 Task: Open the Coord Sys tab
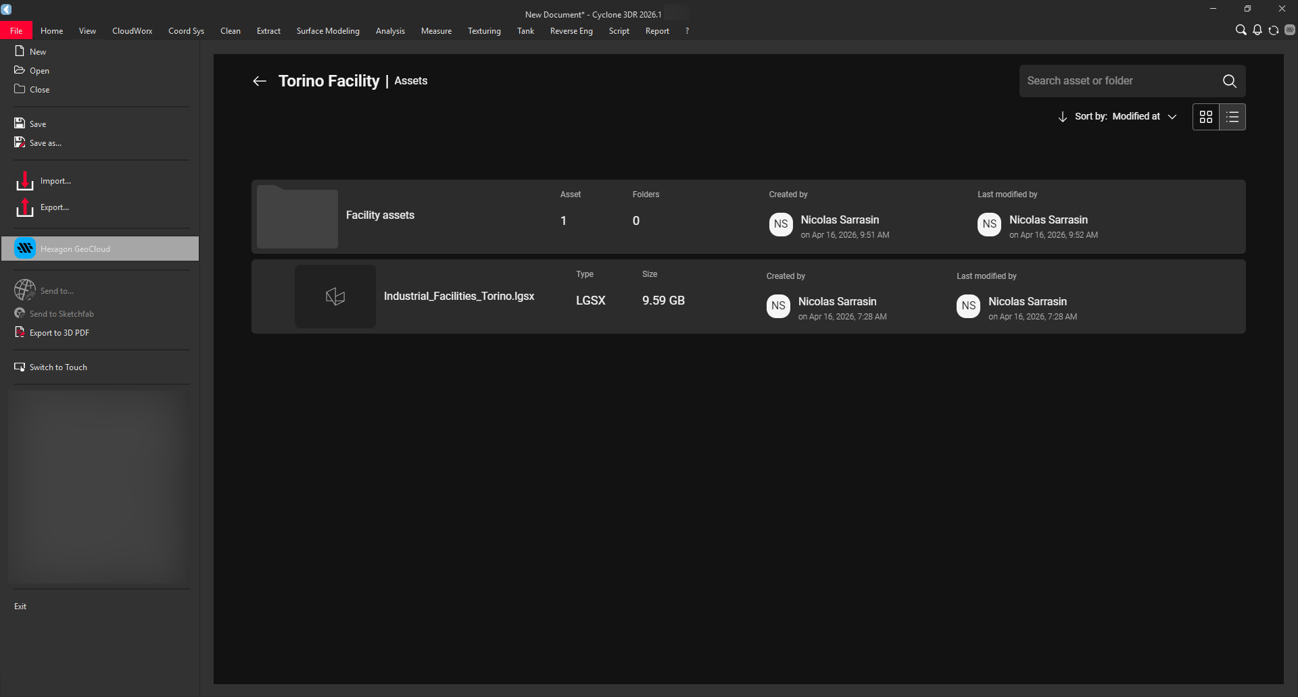pos(187,31)
